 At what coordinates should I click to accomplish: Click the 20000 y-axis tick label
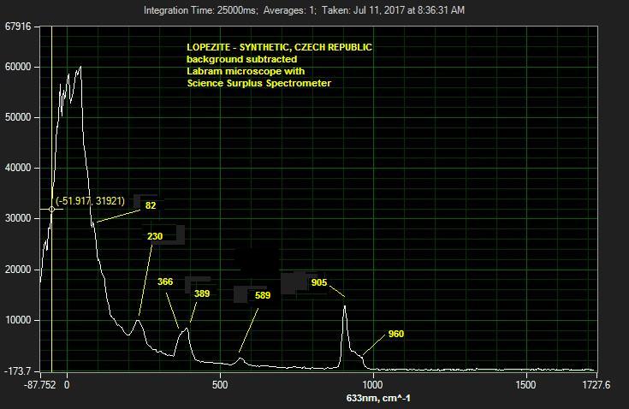click(18, 270)
